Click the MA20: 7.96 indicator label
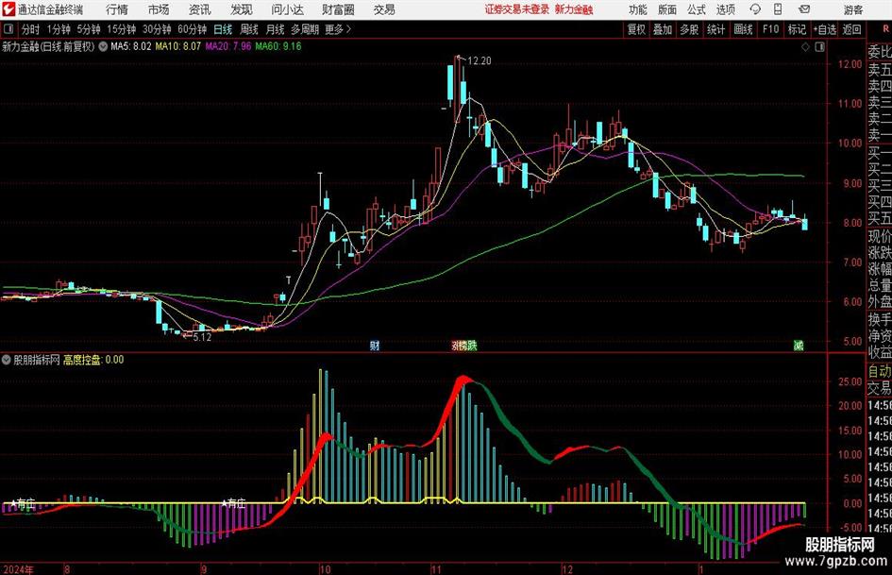 tap(228, 46)
